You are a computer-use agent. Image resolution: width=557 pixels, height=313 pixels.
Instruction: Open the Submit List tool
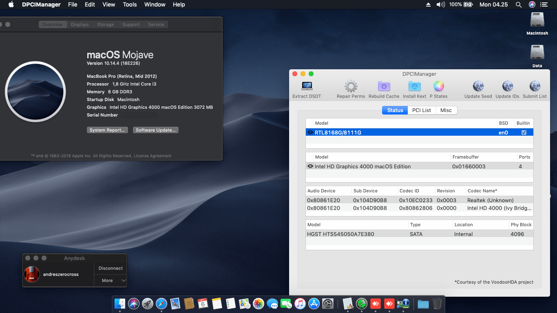(535, 87)
